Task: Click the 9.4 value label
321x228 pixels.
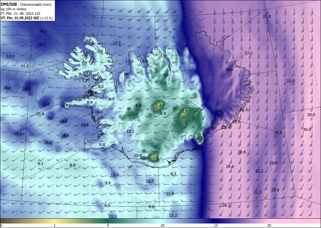Action: tap(108, 183)
